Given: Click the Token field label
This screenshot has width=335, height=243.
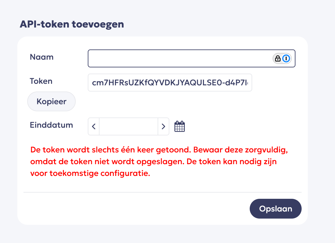Looking at the screenshot, I should [x=41, y=81].
